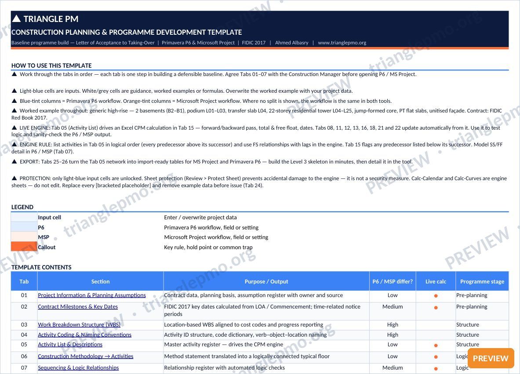Select the Input cell legend color swatch

point(24,217)
